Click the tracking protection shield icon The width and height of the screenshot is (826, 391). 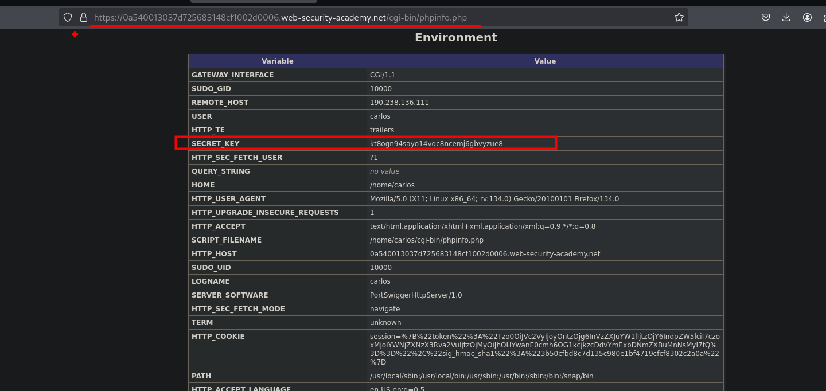pos(68,17)
